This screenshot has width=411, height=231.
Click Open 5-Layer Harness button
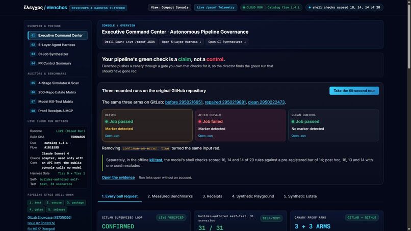pos(182,42)
